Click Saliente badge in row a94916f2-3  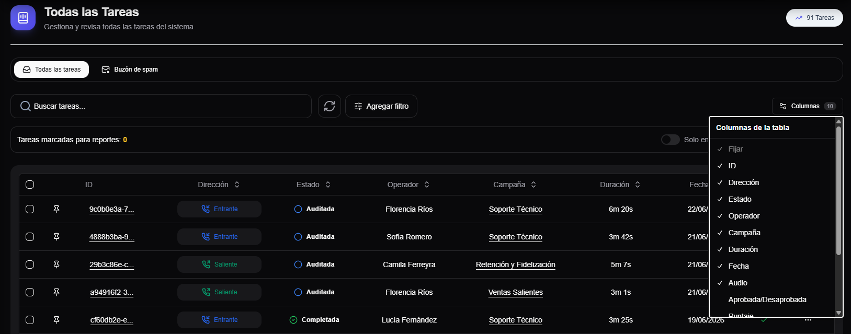(219, 292)
